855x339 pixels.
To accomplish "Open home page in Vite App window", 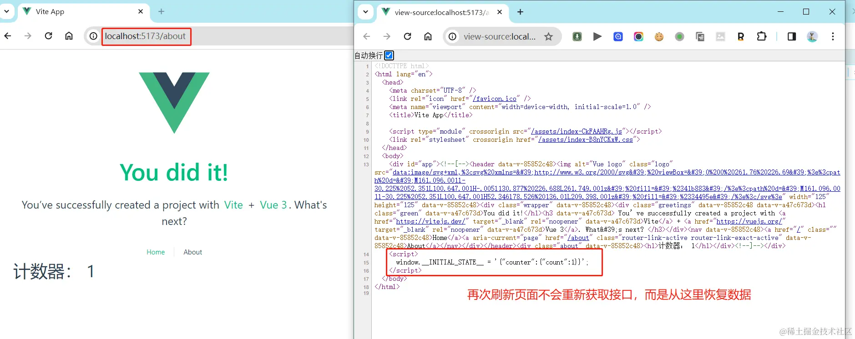I will click(x=69, y=36).
